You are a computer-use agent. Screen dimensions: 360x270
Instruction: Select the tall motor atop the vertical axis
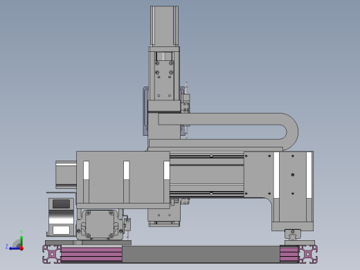click(x=164, y=26)
